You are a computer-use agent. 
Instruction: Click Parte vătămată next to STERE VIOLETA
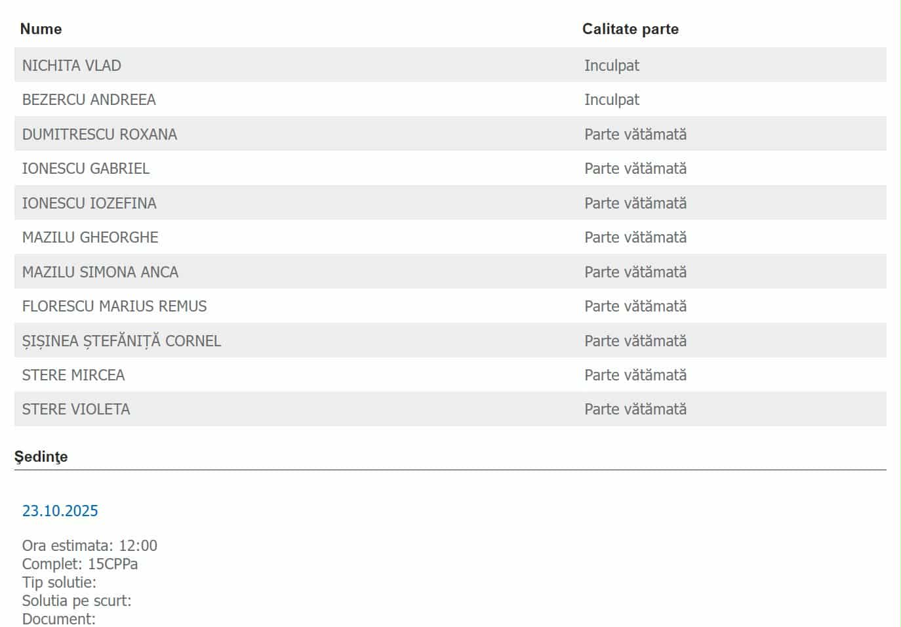[635, 409]
